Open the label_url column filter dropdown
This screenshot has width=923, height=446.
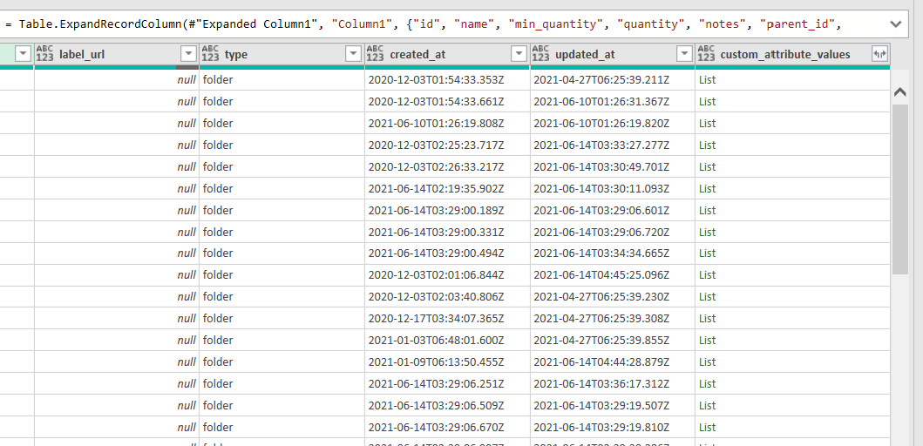(188, 54)
